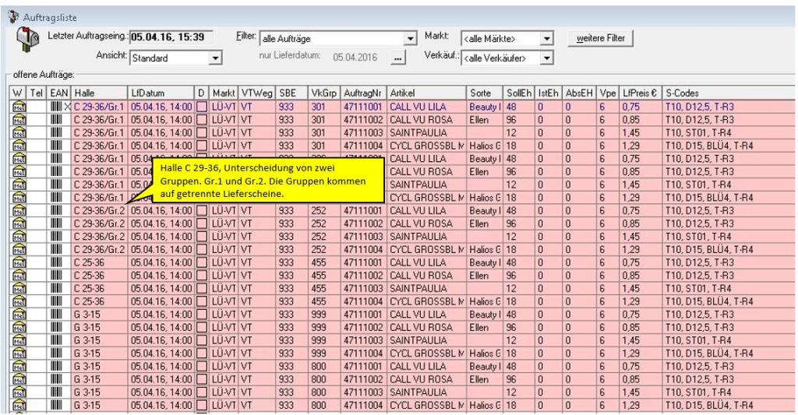This screenshot has width=798, height=415.
Task: Tick the D checkbox in the last visible row
Action: click(202, 406)
